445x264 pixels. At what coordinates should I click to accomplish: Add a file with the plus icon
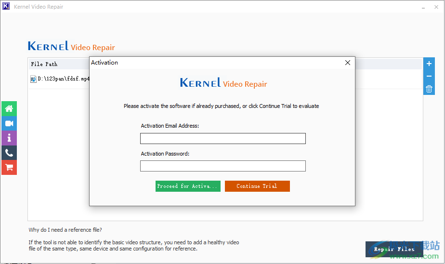tap(429, 64)
